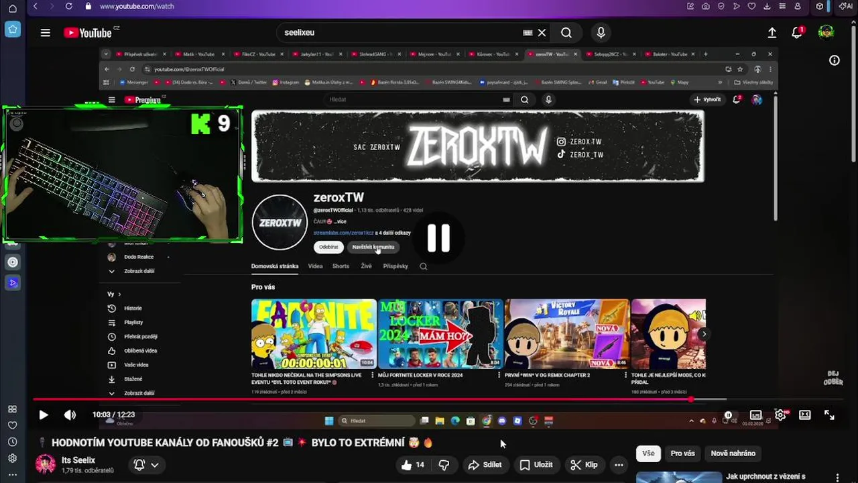
Task: Open the heart icon in browser sidebar
Action: coord(12,425)
